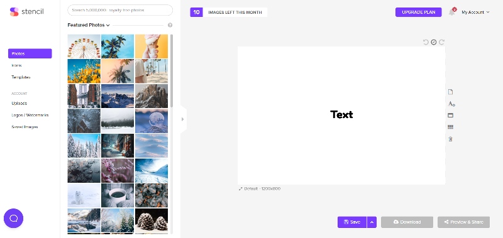Open the chat support bubble
The height and width of the screenshot is (238, 503).
pos(13,218)
